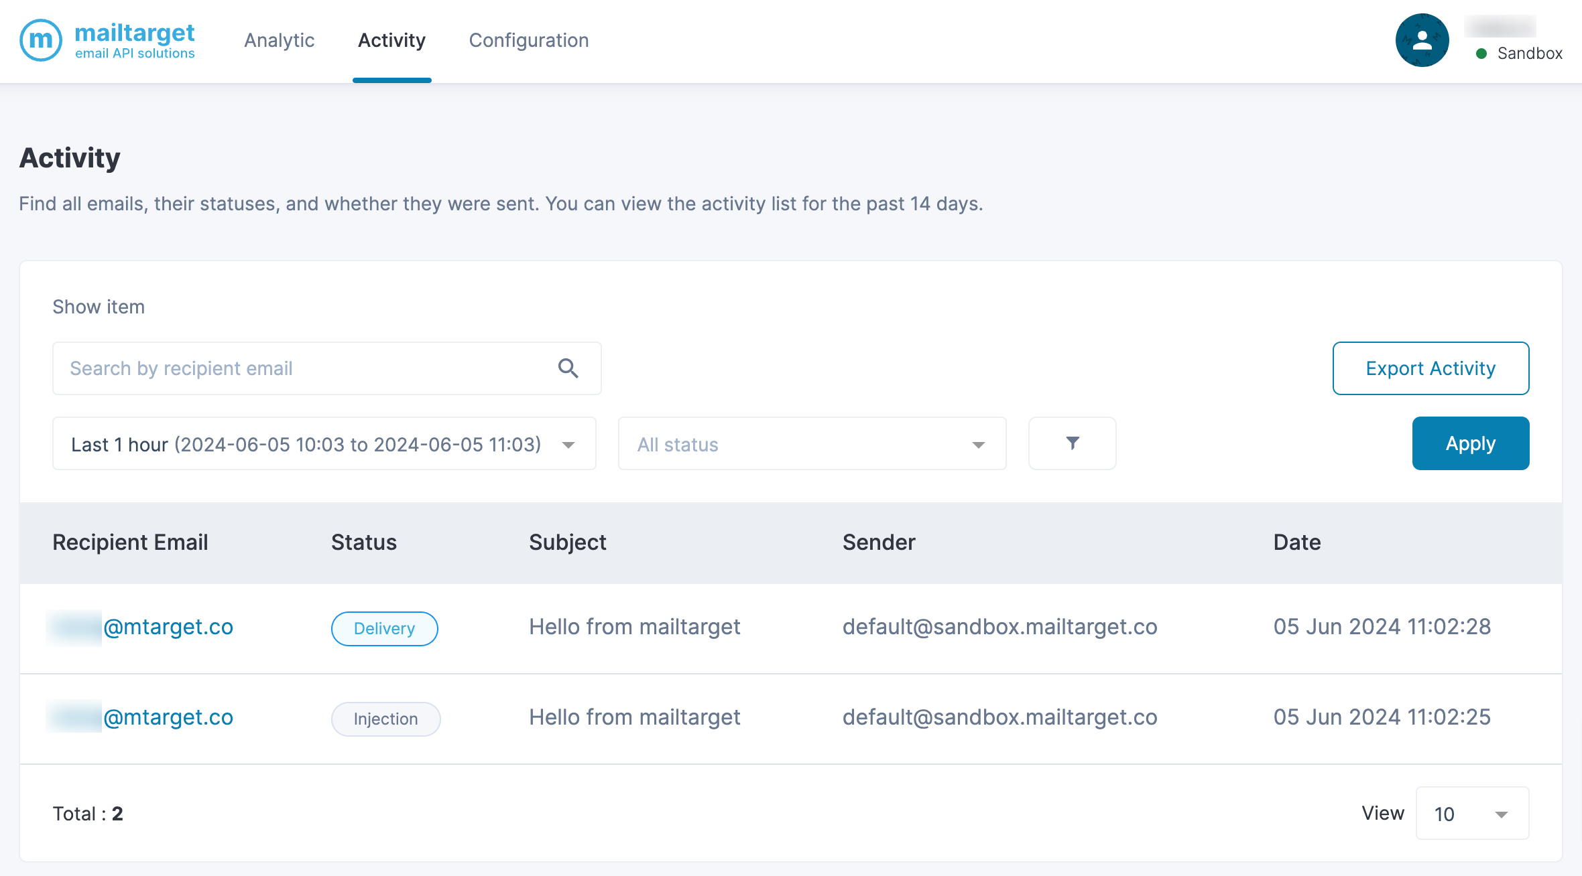Open the first @mtarget.co recipient link
Screen dimensions: 1582x876
[168, 627]
